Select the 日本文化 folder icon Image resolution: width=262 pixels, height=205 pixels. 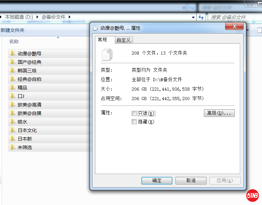[13, 130]
